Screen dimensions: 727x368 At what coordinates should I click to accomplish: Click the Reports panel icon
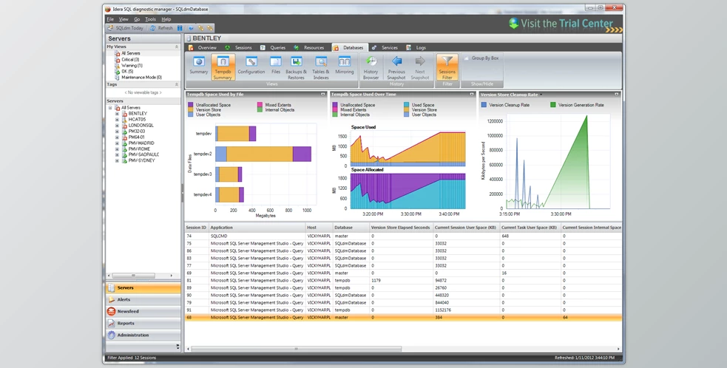[x=111, y=324]
